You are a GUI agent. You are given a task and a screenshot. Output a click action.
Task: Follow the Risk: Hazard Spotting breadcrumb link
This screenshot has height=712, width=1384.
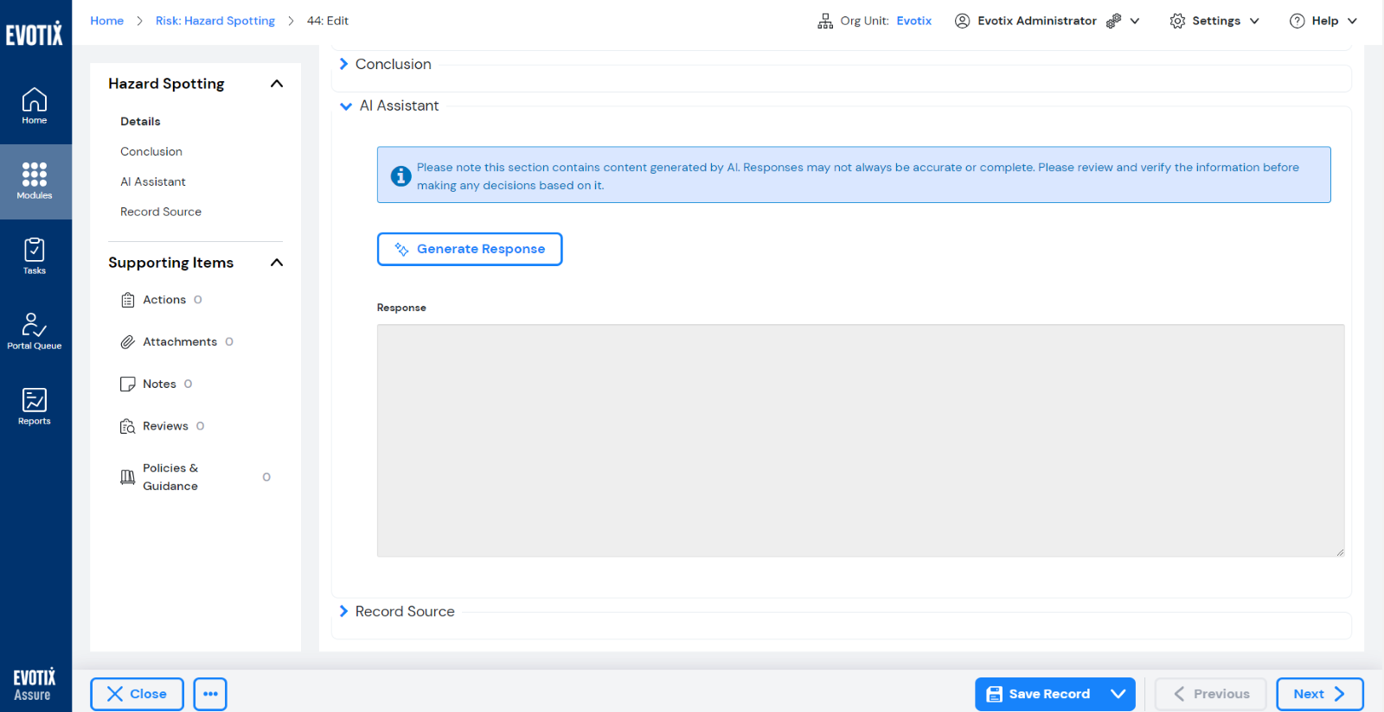tap(215, 21)
